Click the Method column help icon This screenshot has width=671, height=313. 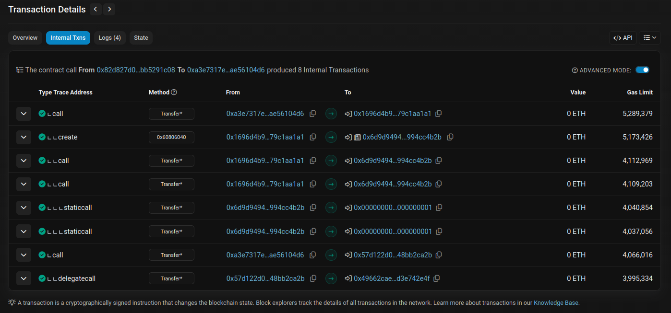174,93
